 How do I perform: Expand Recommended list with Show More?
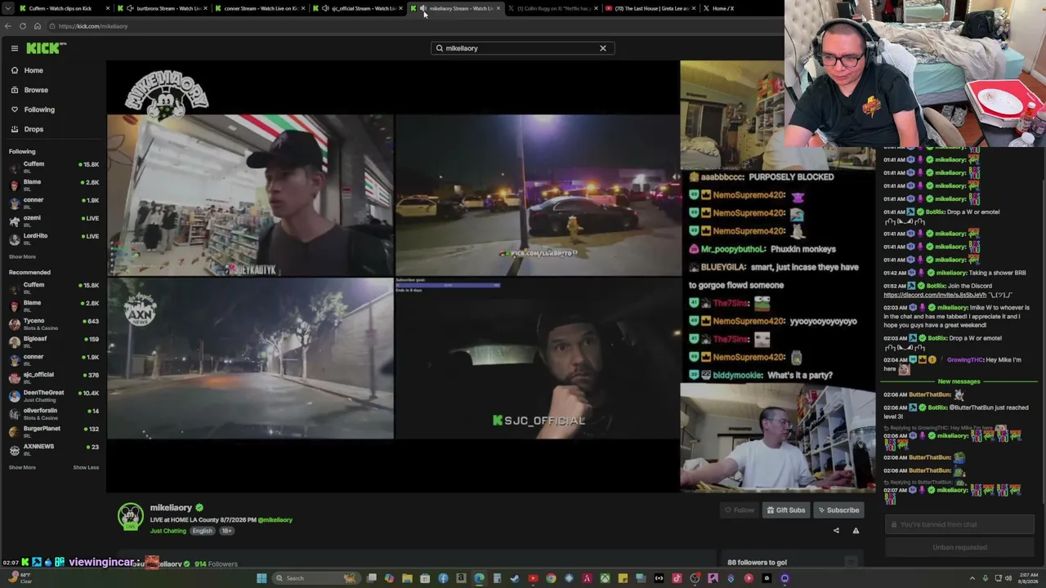pyautogui.click(x=22, y=467)
